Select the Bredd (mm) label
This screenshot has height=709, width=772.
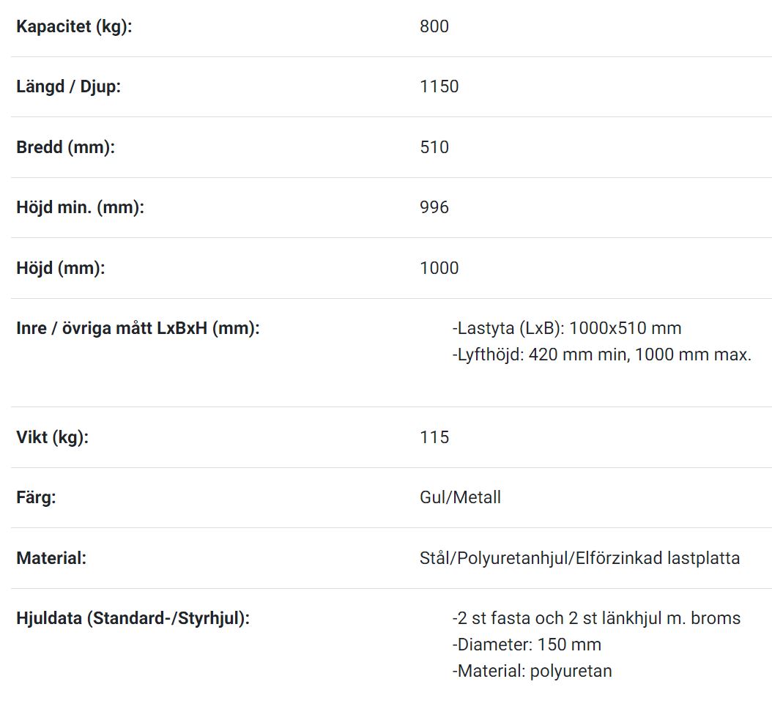65,147
